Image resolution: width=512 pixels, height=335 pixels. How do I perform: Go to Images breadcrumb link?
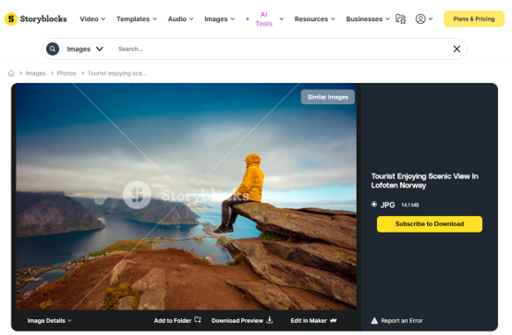(x=36, y=73)
